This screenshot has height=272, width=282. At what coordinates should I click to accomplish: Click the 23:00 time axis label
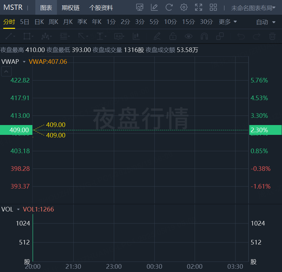tap(114, 266)
